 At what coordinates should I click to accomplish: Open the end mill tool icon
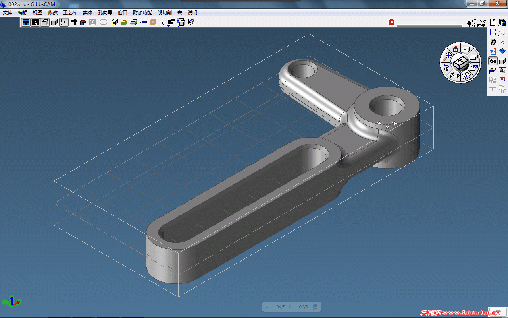click(x=493, y=42)
